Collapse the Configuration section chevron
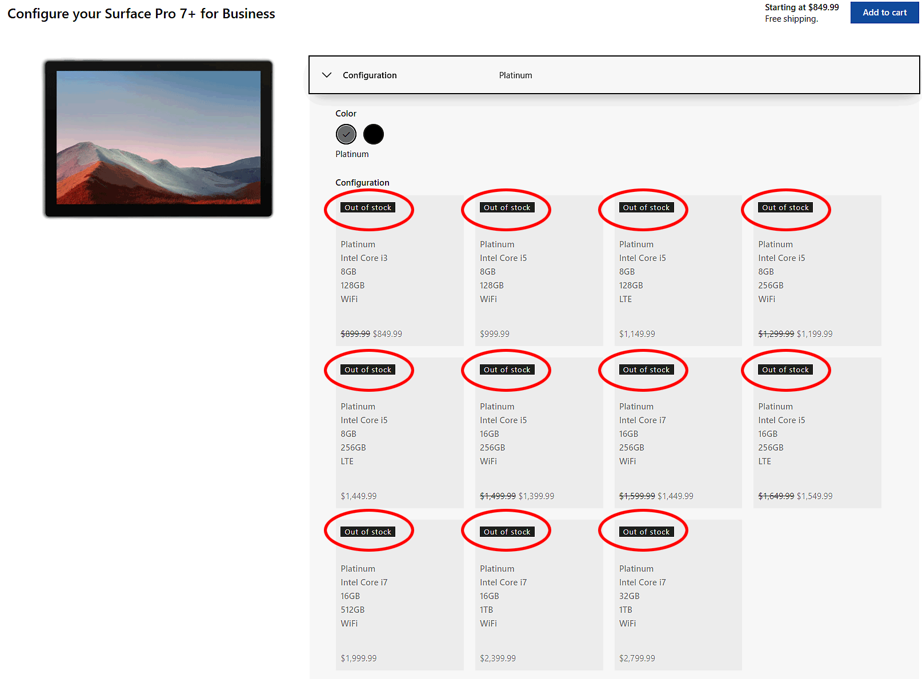Image resolution: width=922 pixels, height=679 pixels. (327, 75)
